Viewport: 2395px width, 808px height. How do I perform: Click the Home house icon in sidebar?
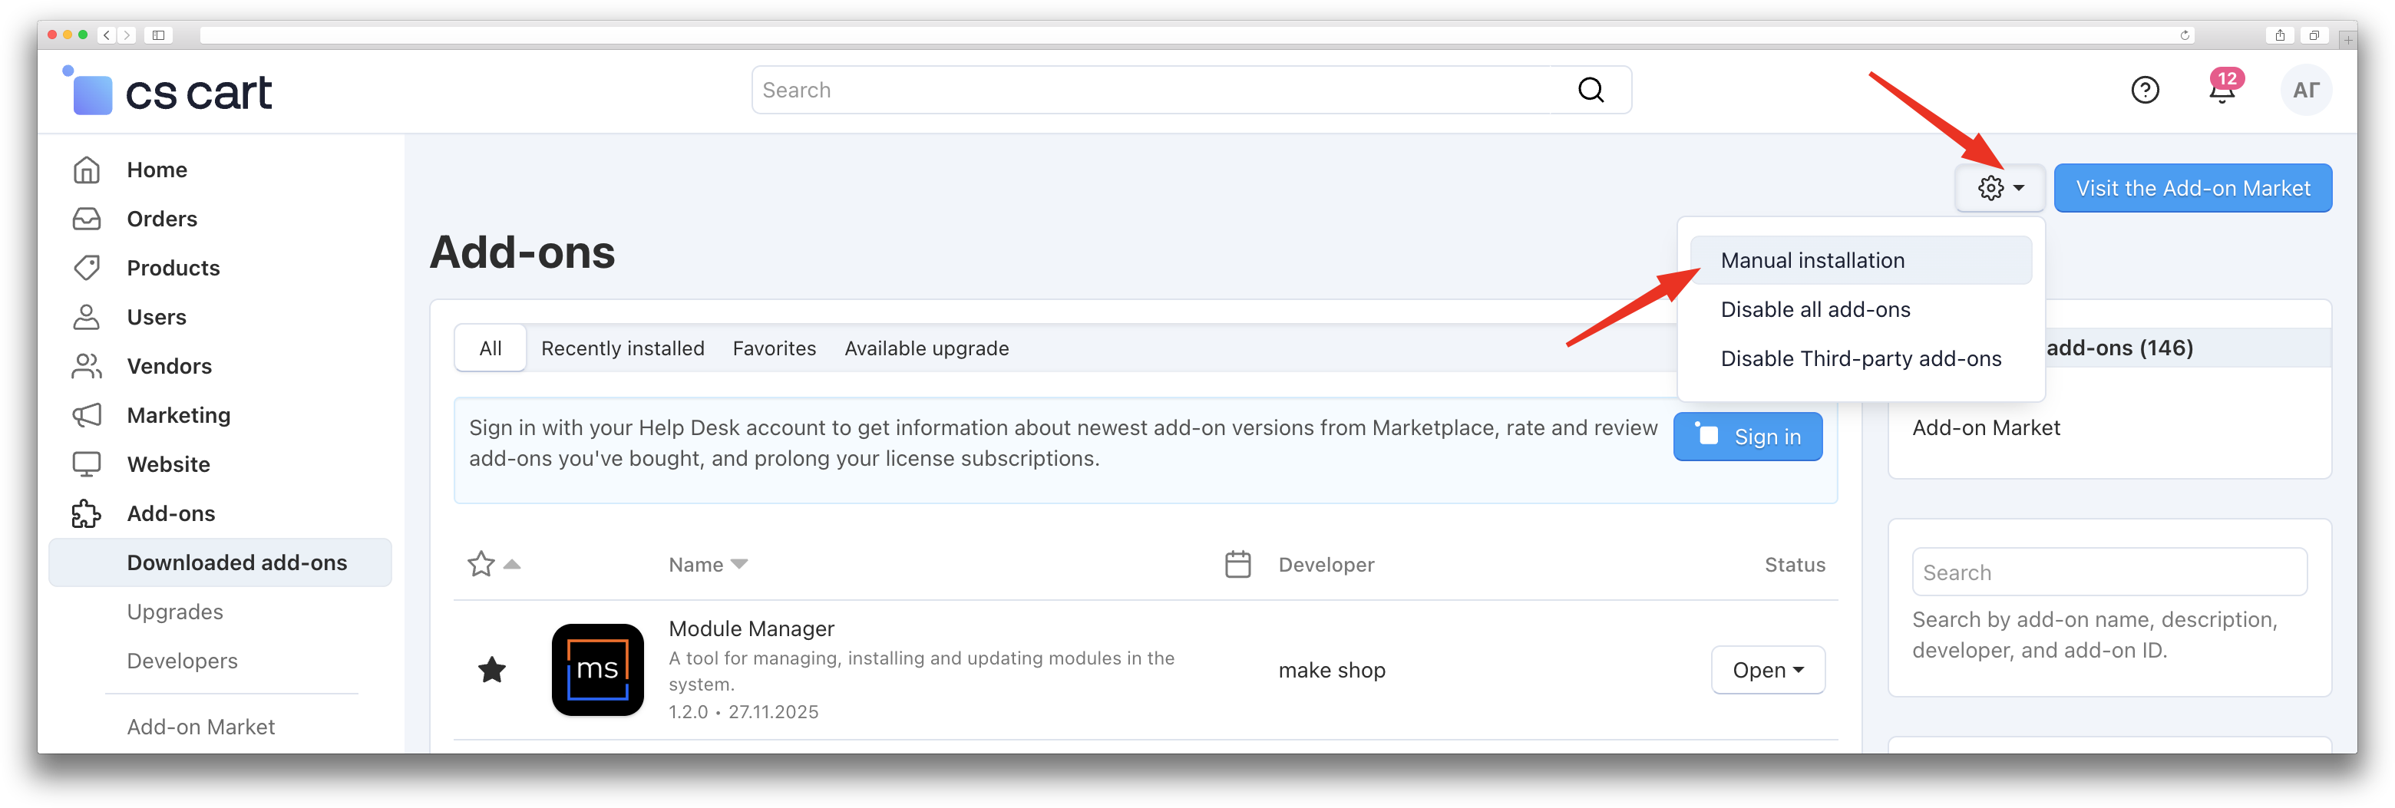point(87,170)
